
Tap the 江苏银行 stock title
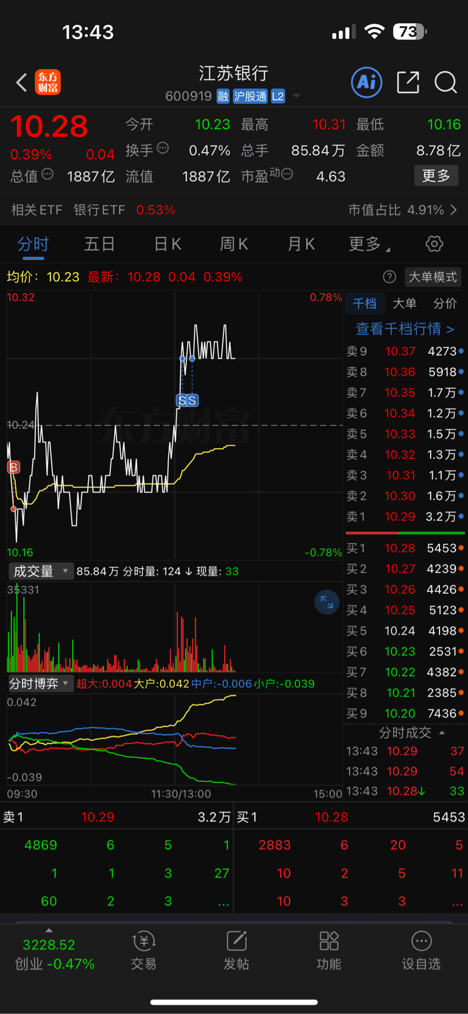234,74
